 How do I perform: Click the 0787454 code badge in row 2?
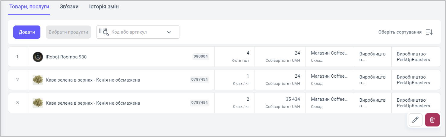click(x=199, y=79)
